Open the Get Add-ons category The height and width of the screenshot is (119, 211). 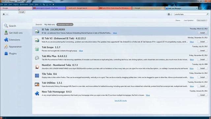[x=17, y=33]
